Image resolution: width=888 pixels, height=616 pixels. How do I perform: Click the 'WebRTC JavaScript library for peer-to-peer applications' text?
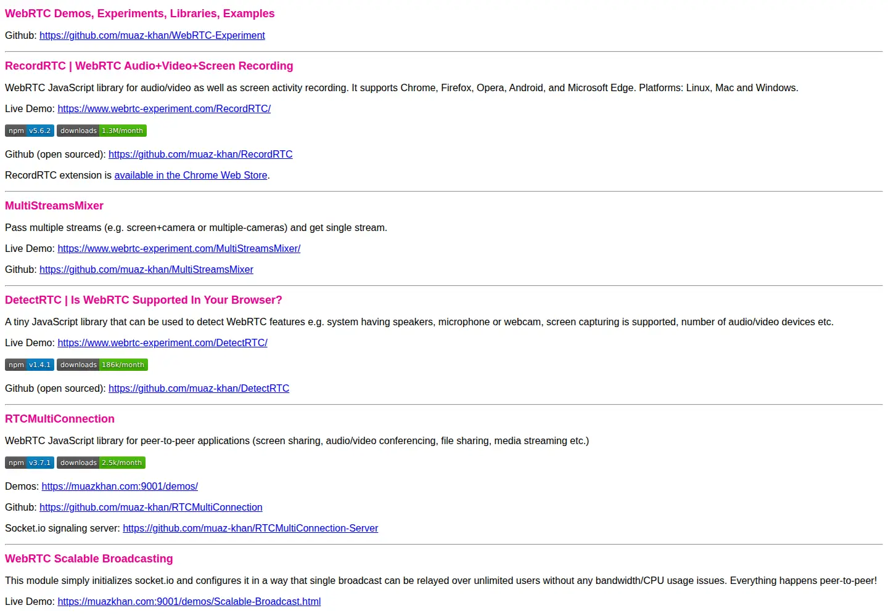297,441
